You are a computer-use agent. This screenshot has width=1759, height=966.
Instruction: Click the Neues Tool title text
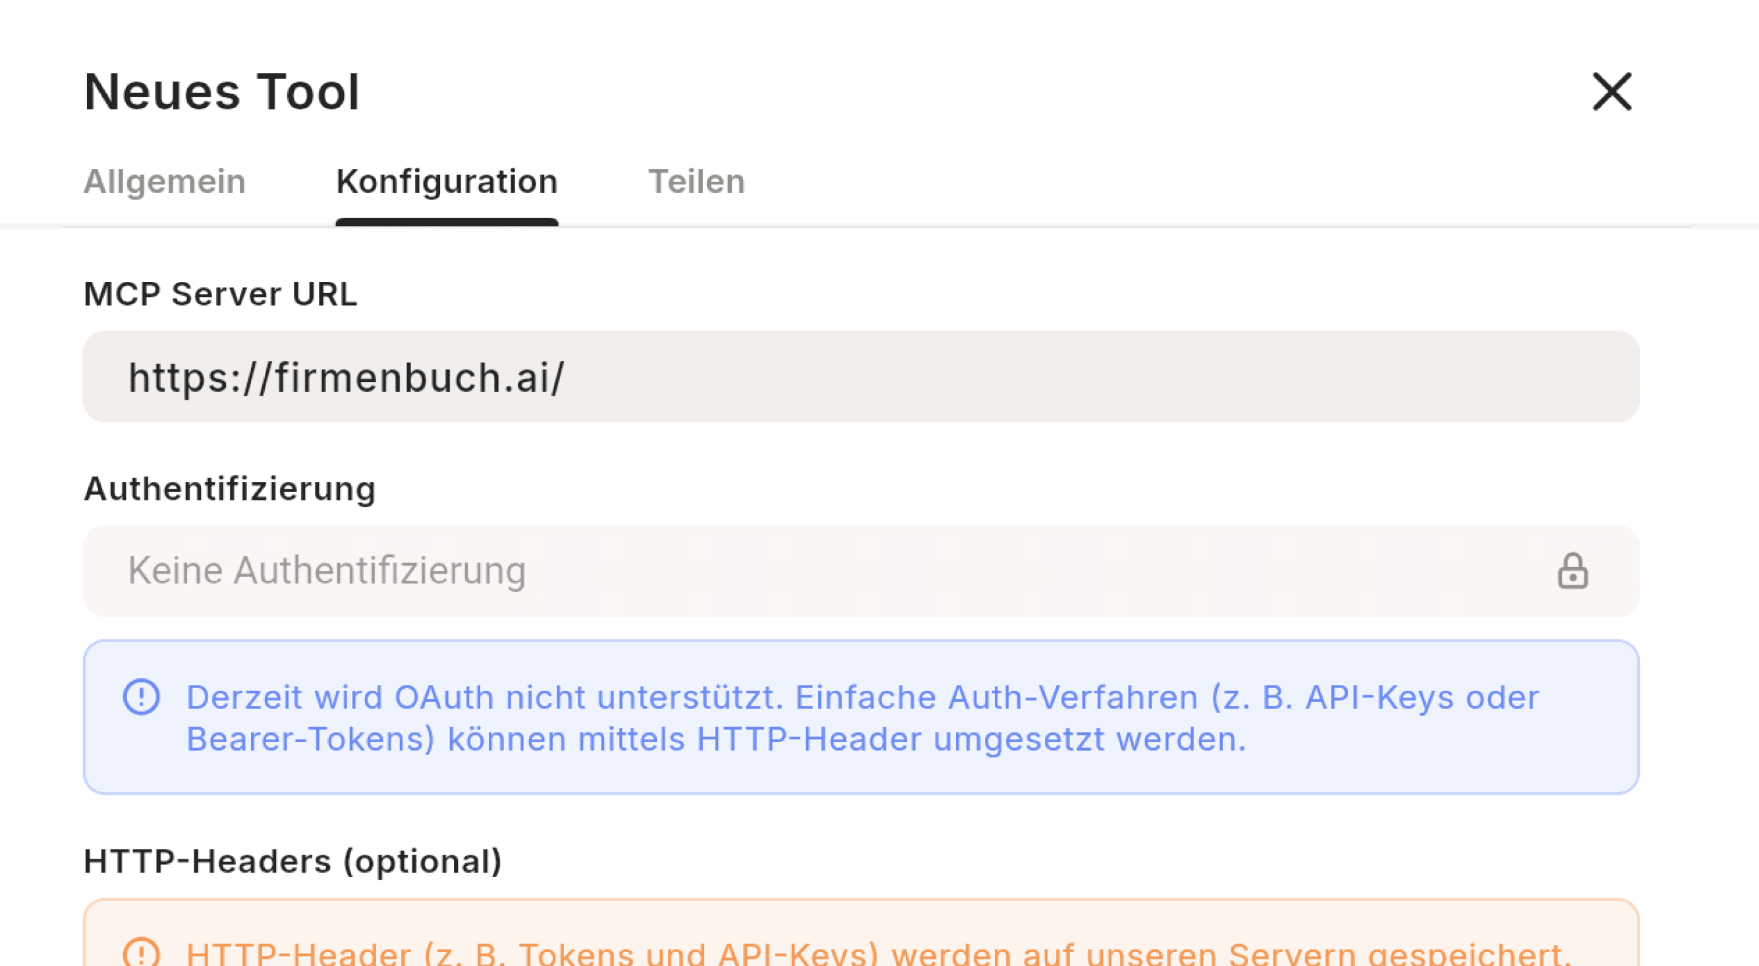tap(221, 92)
